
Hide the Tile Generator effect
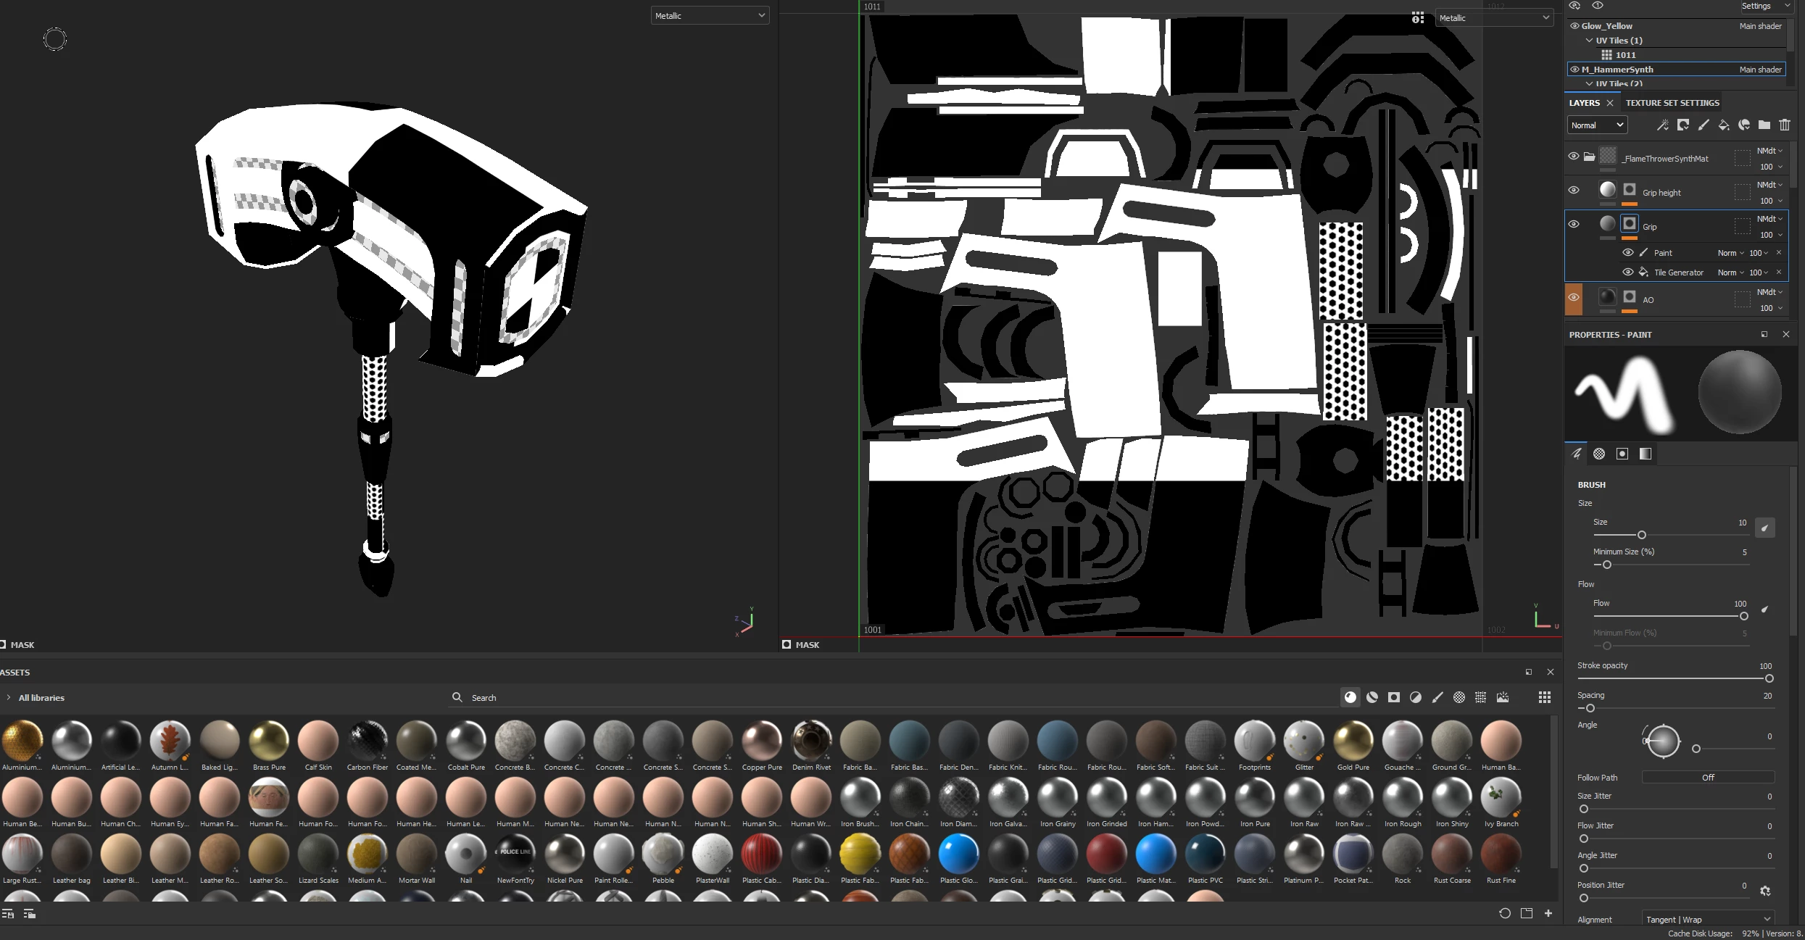(1627, 273)
